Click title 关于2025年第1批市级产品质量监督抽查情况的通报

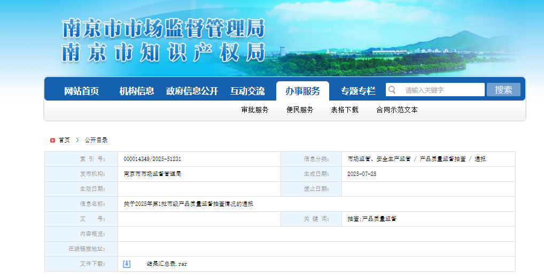(x=189, y=204)
